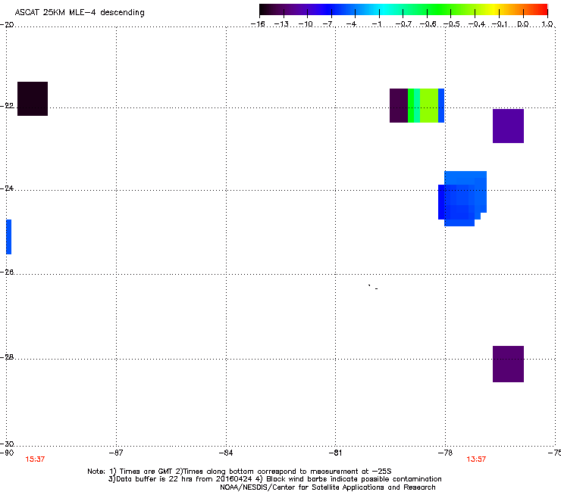Click the 0.0 label on color scale
This screenshot has height=492, width=561.
tap(523, 24)
